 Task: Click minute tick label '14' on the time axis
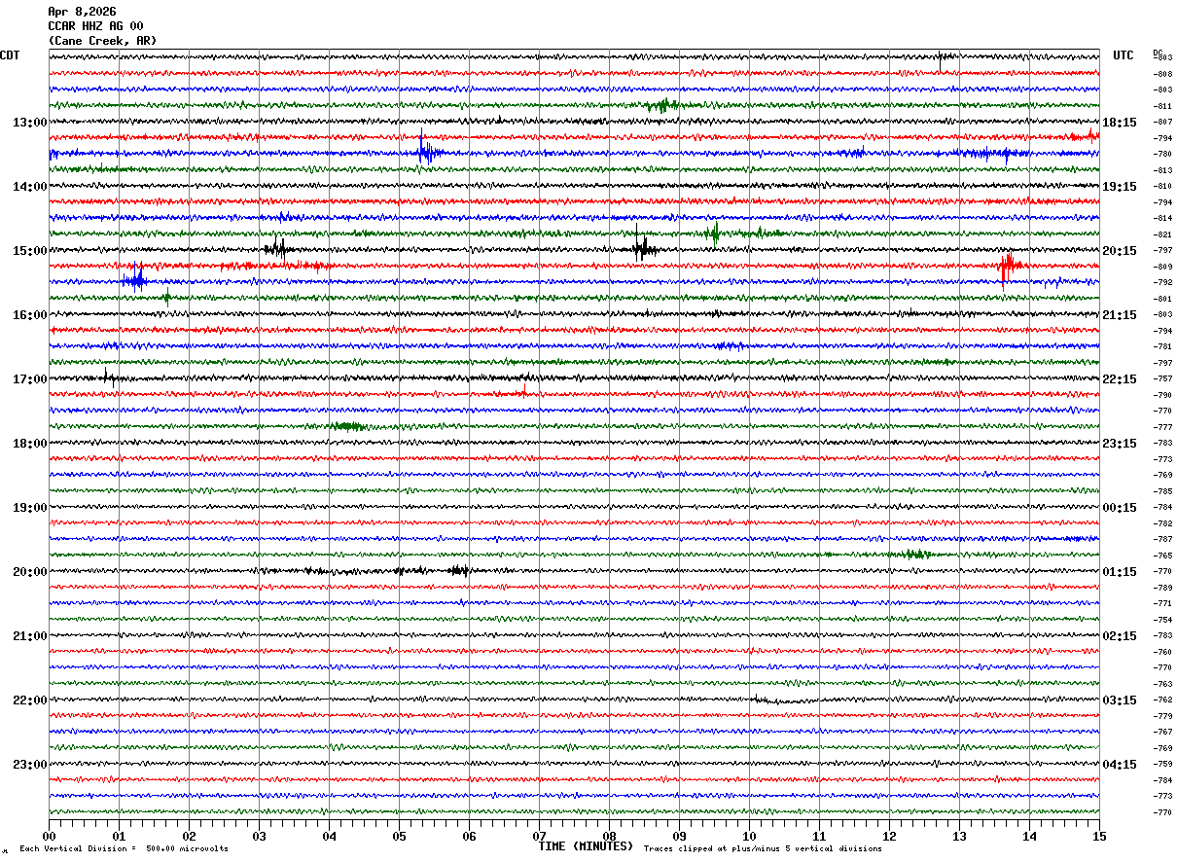click(x=1029, y=836)
